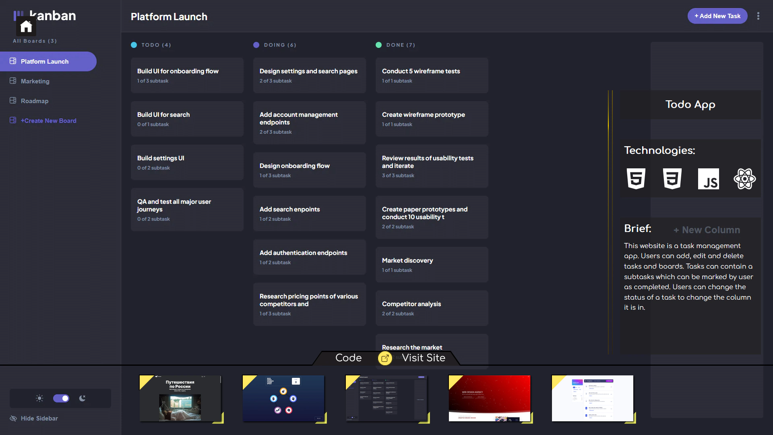Open the red web design agency thumbnail
Screen dimensions: 773x435
point(490,399)
